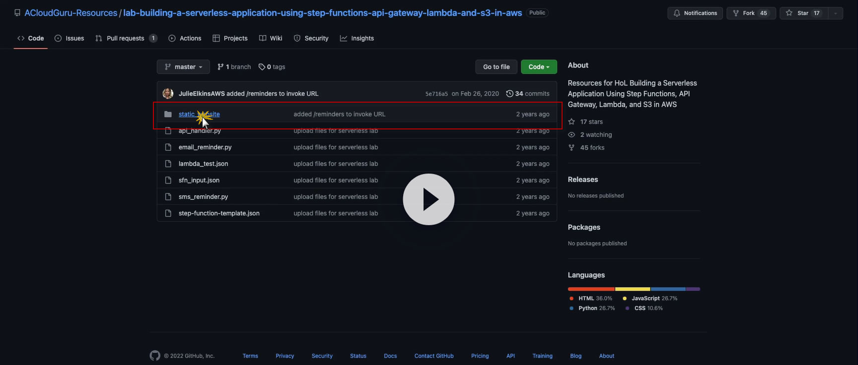Viewport: 858px width, 365px height.
Task: View the 0 tags link
Action: [272, 67]
